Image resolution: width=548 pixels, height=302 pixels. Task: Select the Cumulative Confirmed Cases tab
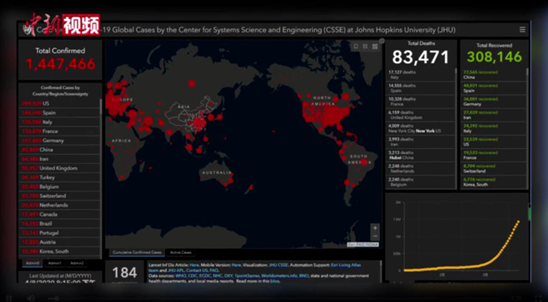(137, 253)
